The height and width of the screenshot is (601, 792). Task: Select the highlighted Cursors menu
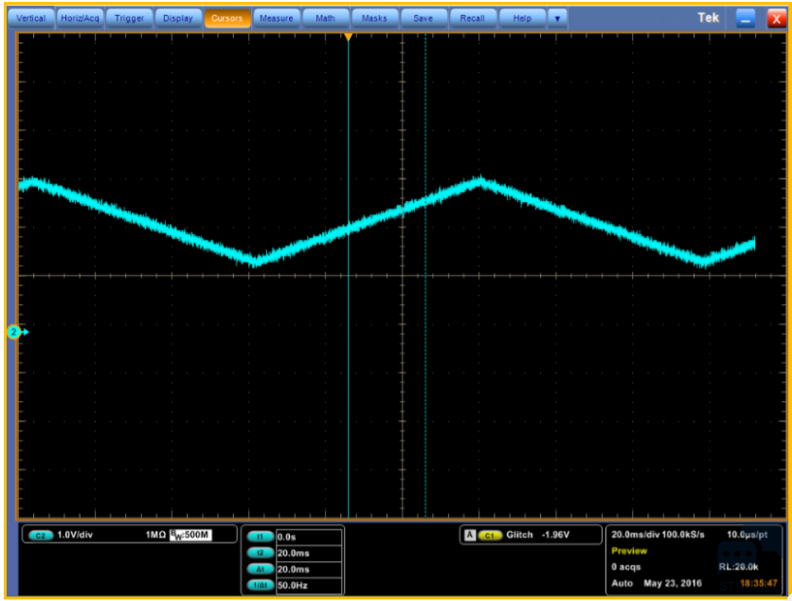click(x=226, y=18)
